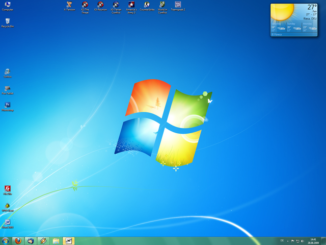Click the Teamspeak 2 shortcut
The width and height of the screenshot is (326, 245).
click(x=178, y=6)
